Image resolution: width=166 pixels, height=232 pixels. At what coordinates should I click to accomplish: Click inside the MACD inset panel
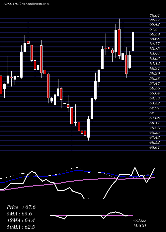[x=91, y=215]
